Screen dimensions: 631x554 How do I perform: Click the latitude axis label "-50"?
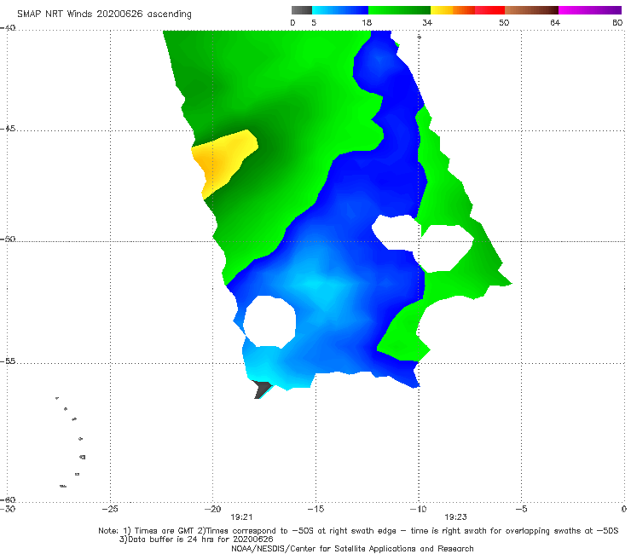(x=8, y=239)
